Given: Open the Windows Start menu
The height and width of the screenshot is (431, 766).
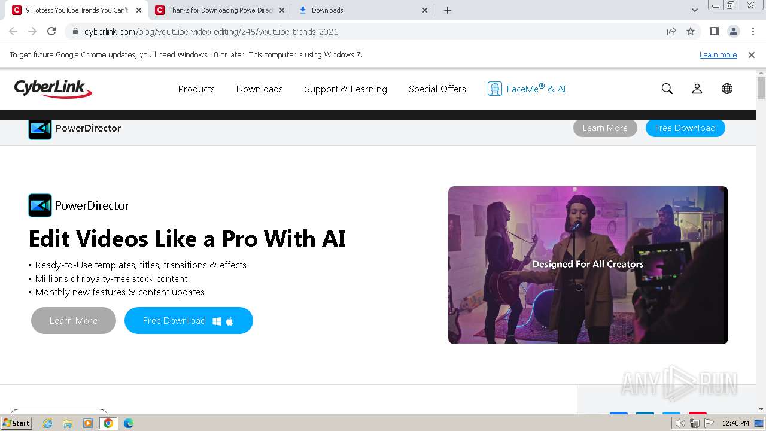Looking at the screenshot, I should point(17,423).
